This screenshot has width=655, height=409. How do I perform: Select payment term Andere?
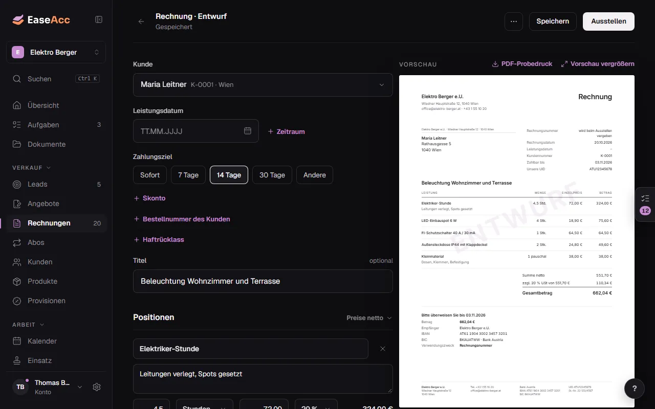click(x=315, y=175)
